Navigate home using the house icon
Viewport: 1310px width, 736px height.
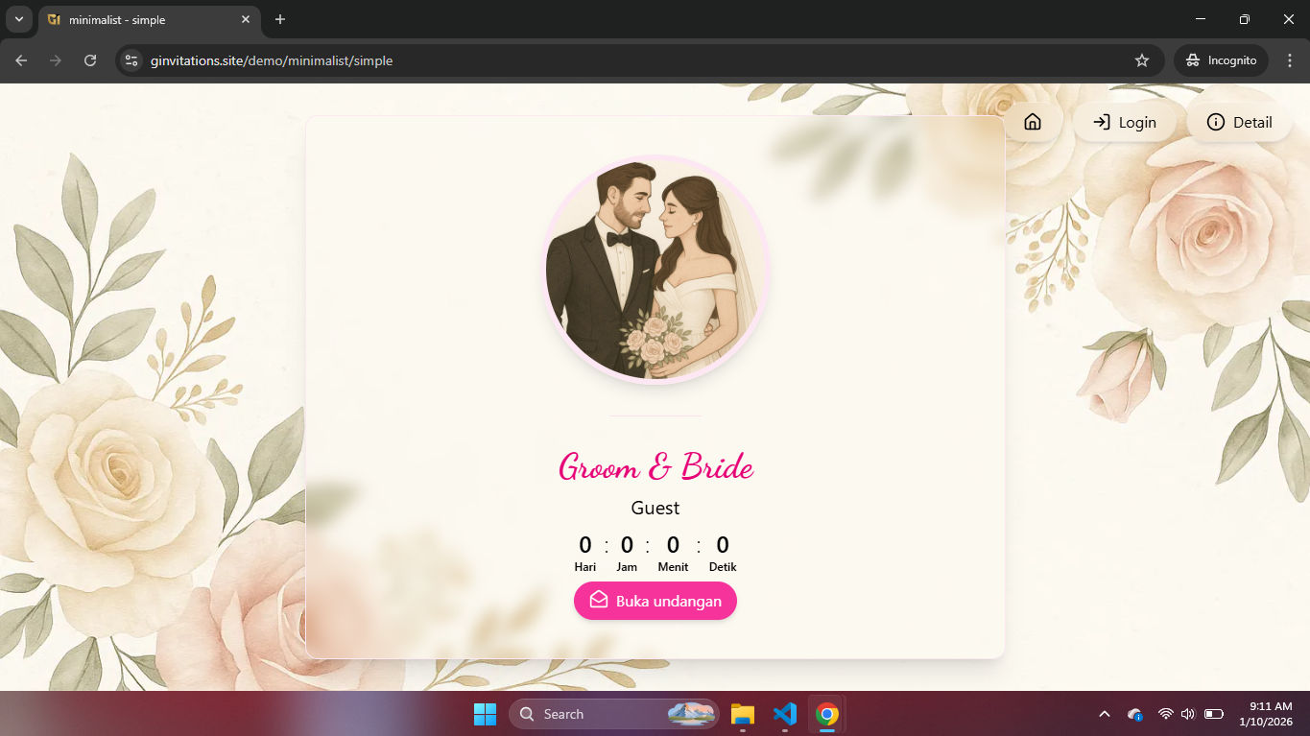coord(1032,122)
